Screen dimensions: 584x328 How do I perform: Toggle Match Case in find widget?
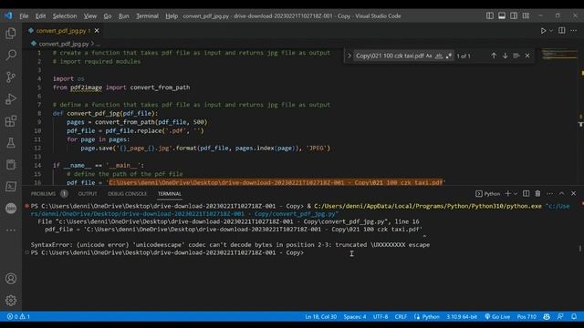(x=429, y=56)
